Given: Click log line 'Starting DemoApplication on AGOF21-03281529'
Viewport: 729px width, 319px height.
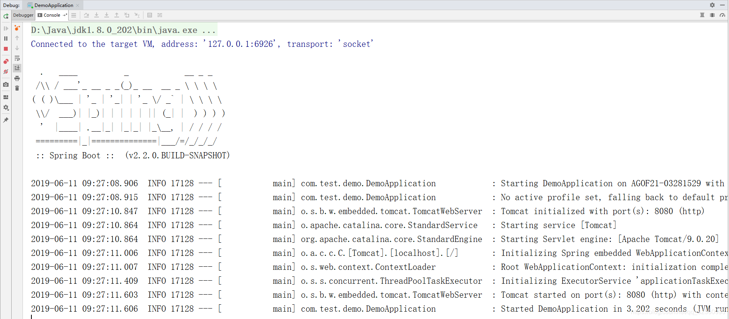Looking at the screenshot, I should pos(378,183).
